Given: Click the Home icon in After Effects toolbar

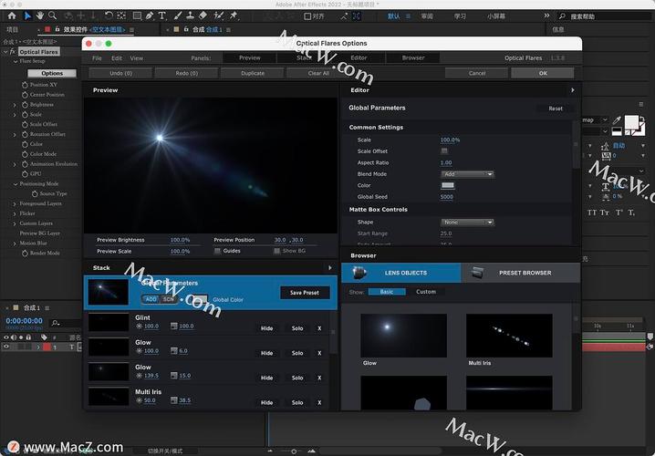Looking at the screenshot, I should [12, 16].
